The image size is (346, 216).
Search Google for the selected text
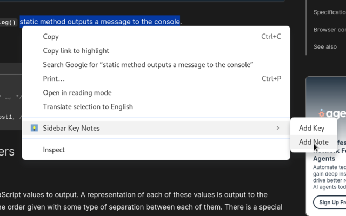click(148, 65)
